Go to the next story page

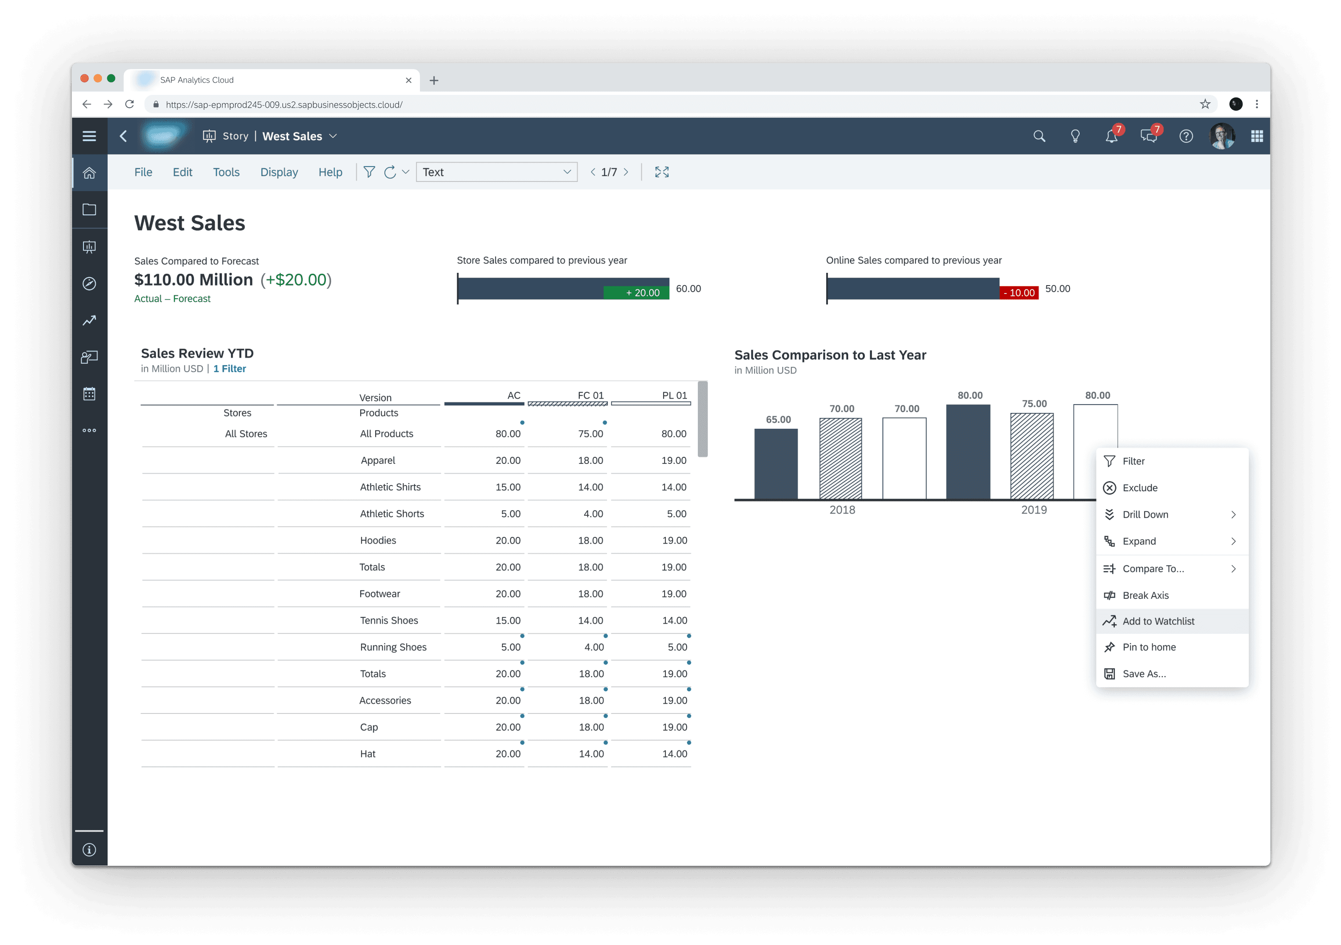[x=626, y=172]
